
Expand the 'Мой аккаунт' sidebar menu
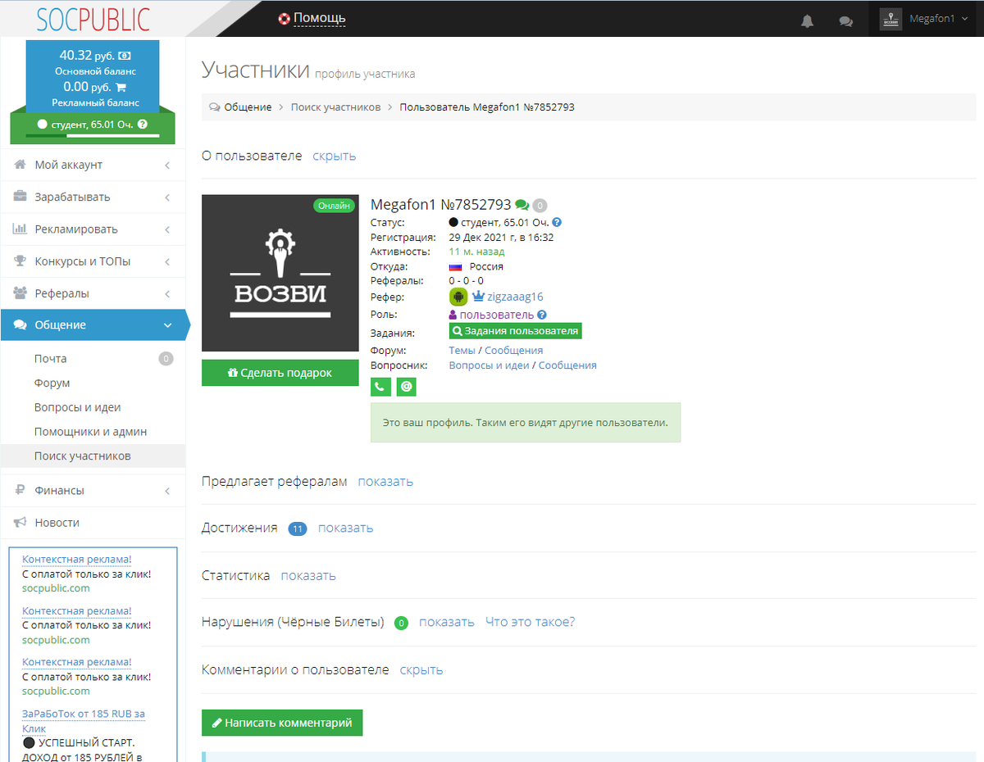(93, 165)
